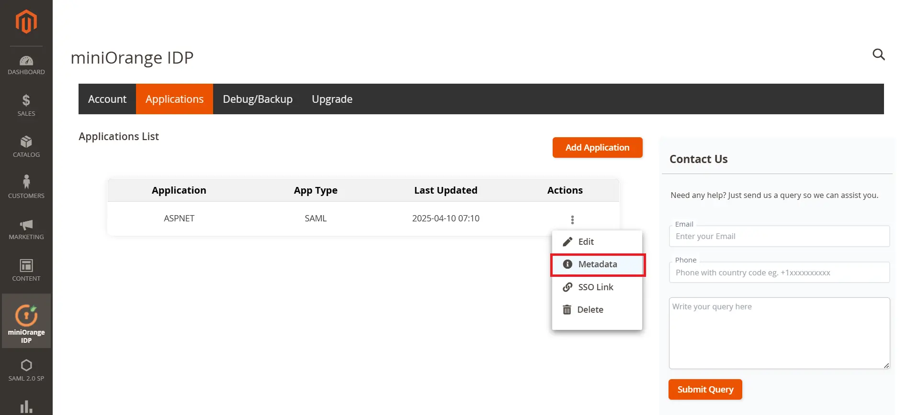Open the Marketing sidebar menu
The width and height of the screenshot is (907, 415).
tap(26, 229)
